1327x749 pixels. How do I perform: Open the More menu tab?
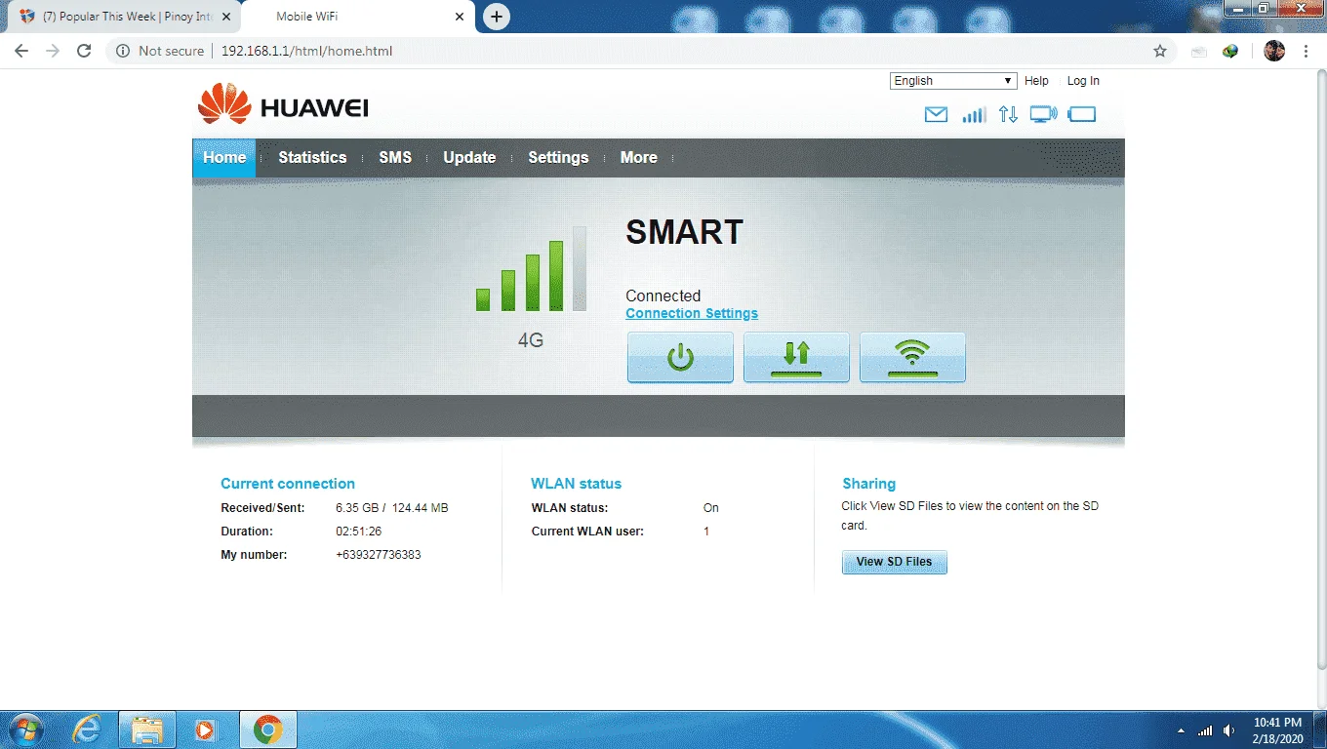639,158
